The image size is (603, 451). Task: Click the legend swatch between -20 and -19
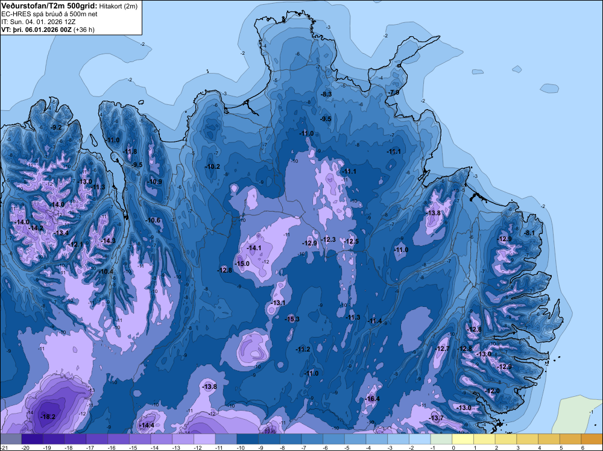pyautogui.click(x=33, y=439)
